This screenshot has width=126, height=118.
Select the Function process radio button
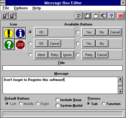[x=104, y=104]
